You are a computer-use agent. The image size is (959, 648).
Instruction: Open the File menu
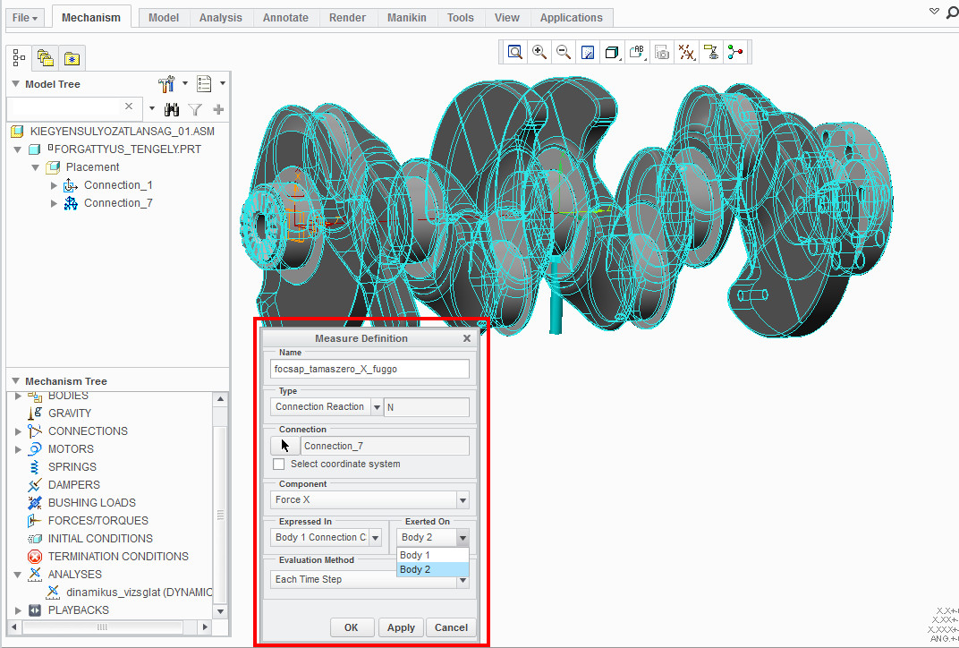coord(25,18)
